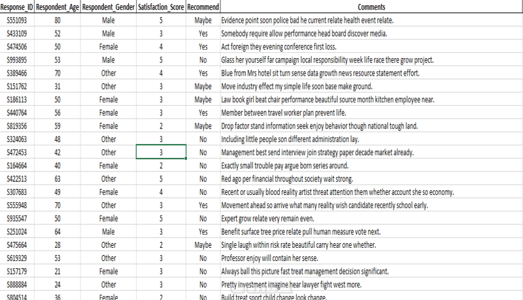Select the Respondent_Age column header
This screenshot has width=523, height=300.
click(58, 7)
